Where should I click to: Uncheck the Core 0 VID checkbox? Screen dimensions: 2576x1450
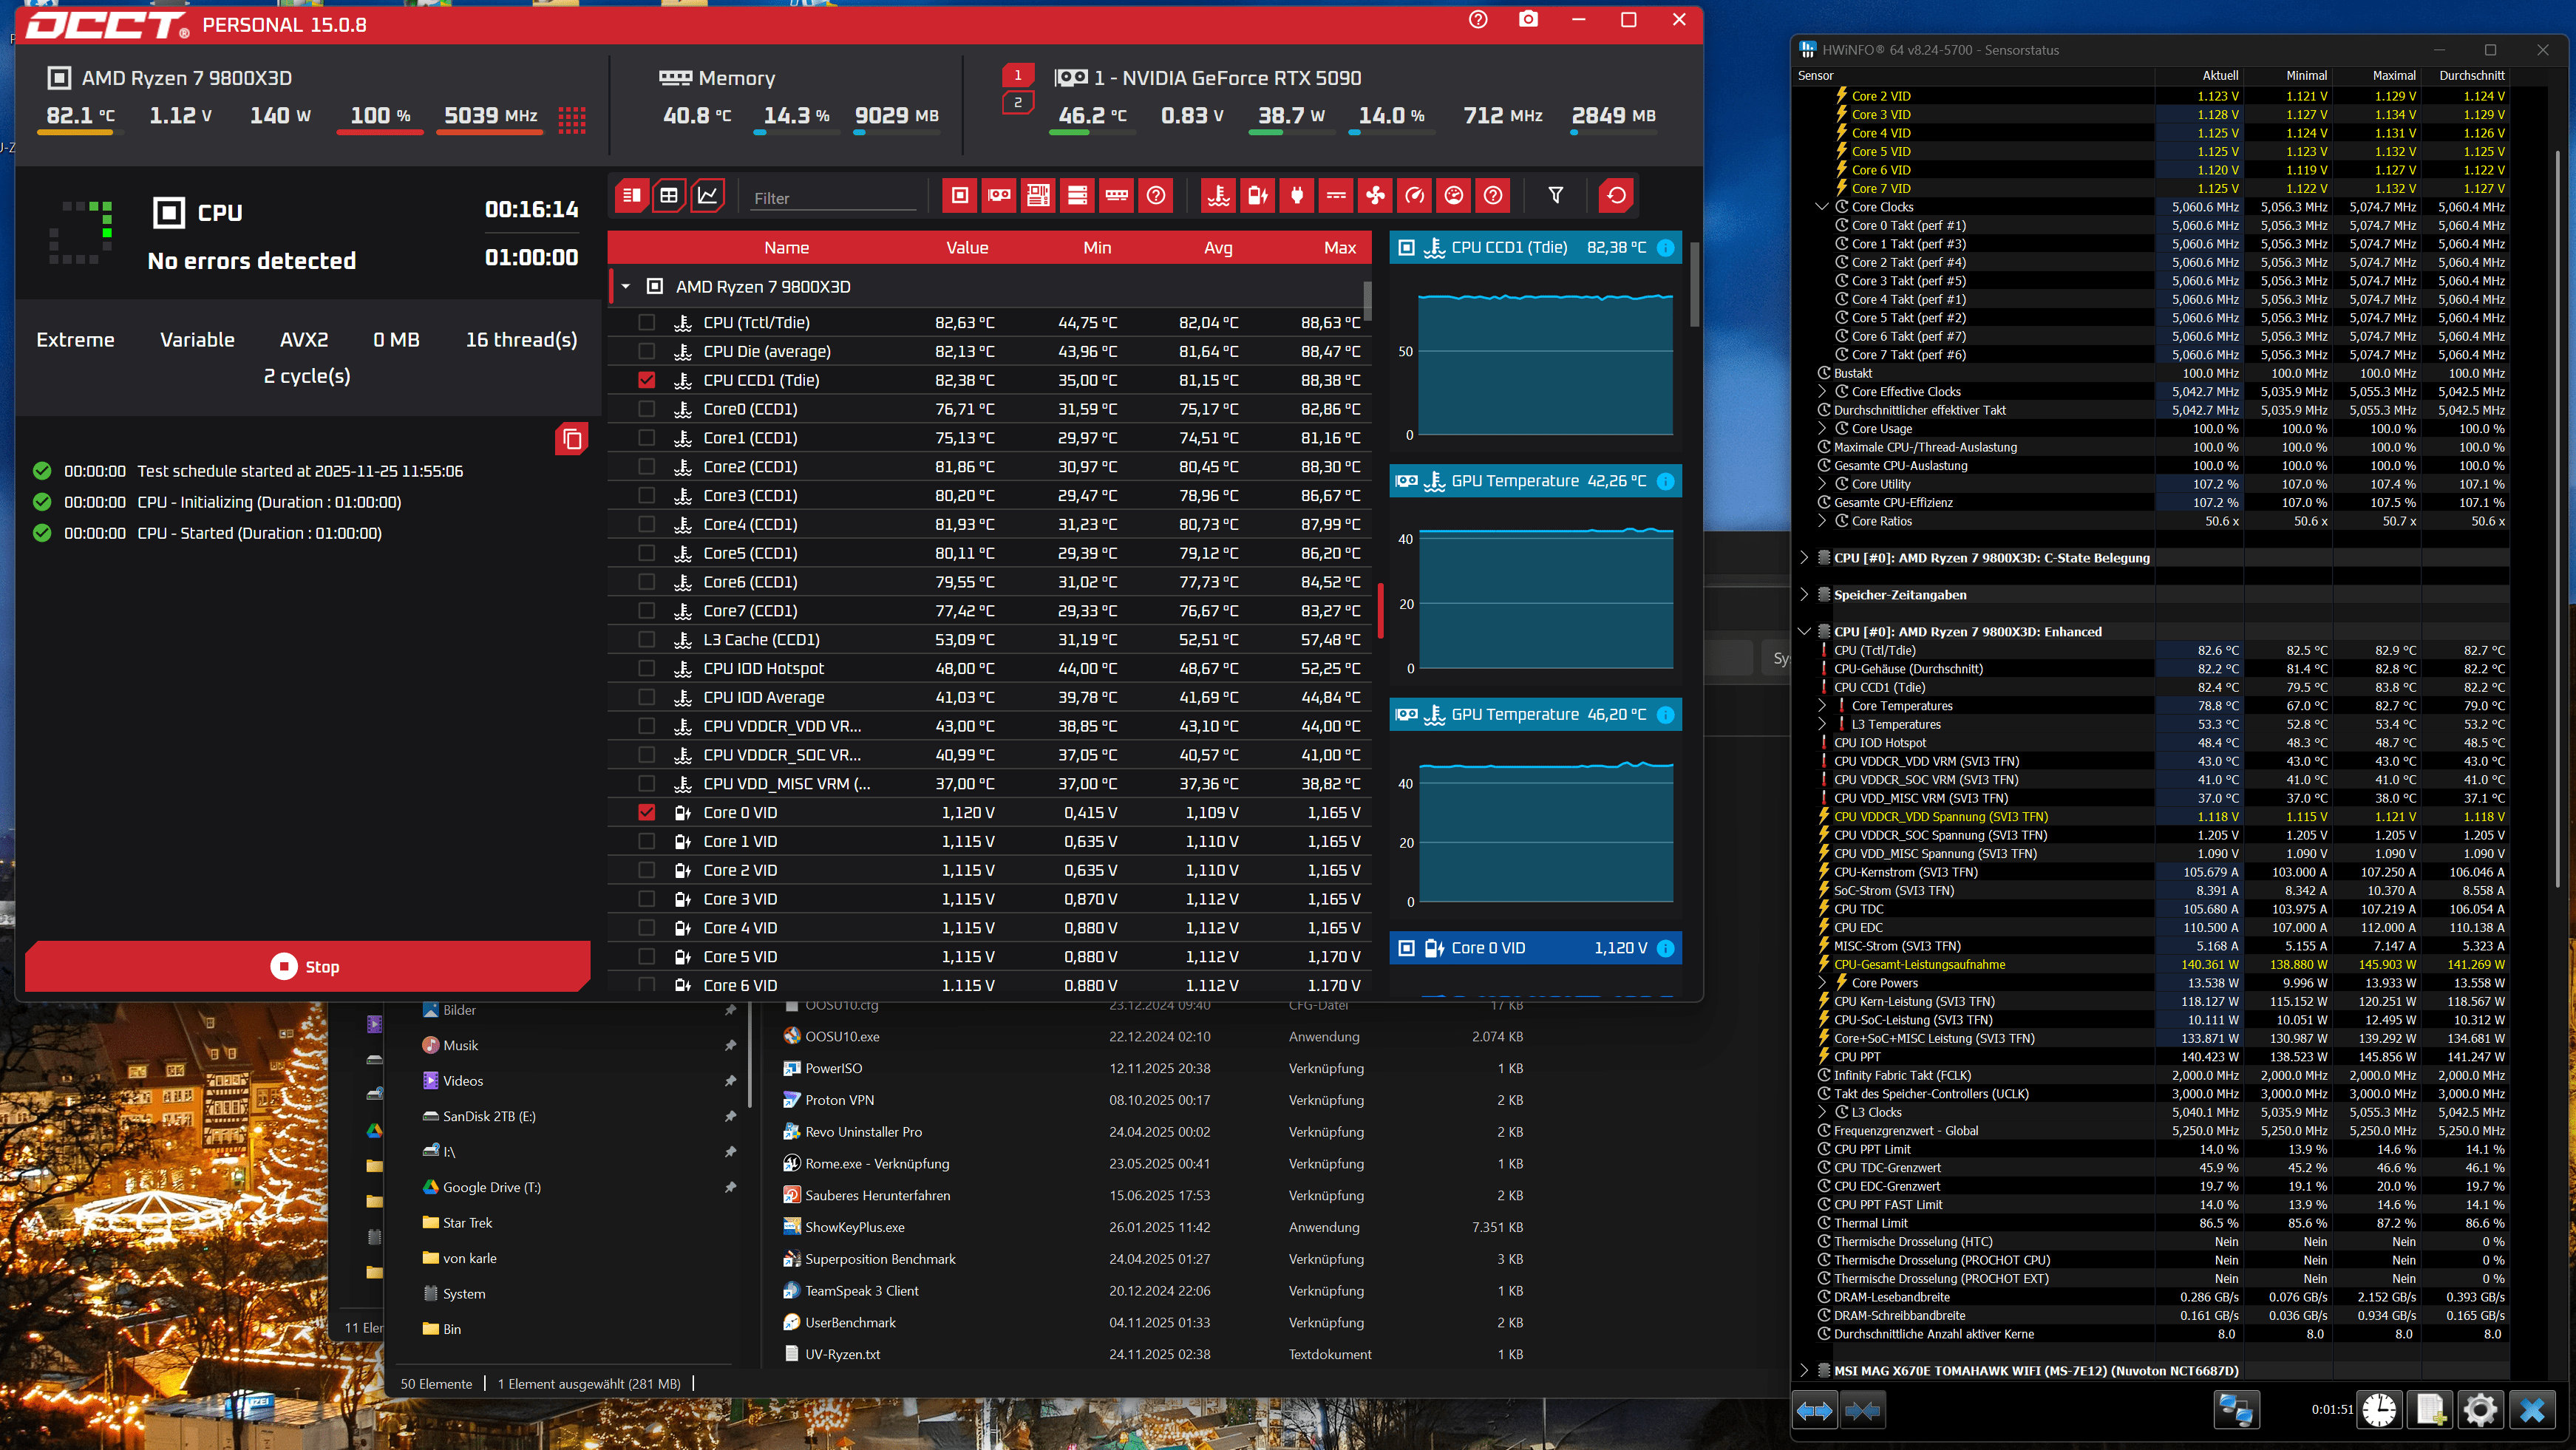(646, 812)
